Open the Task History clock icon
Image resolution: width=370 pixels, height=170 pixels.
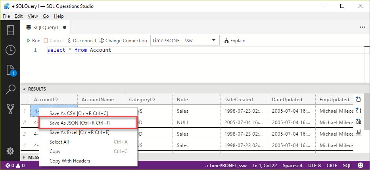click(x=10, y=50)
